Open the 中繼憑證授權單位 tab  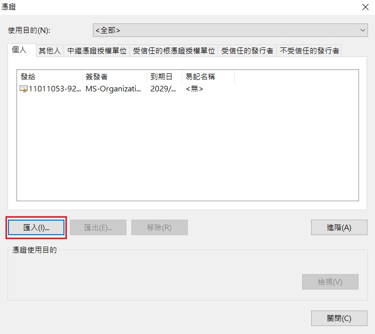point(96,51)
